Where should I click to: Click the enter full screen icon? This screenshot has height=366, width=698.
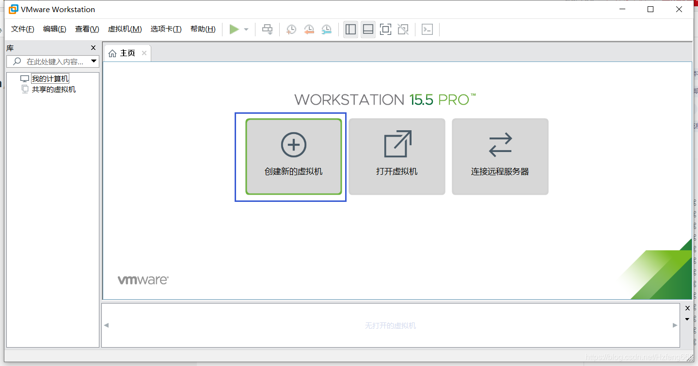(385, 30)
